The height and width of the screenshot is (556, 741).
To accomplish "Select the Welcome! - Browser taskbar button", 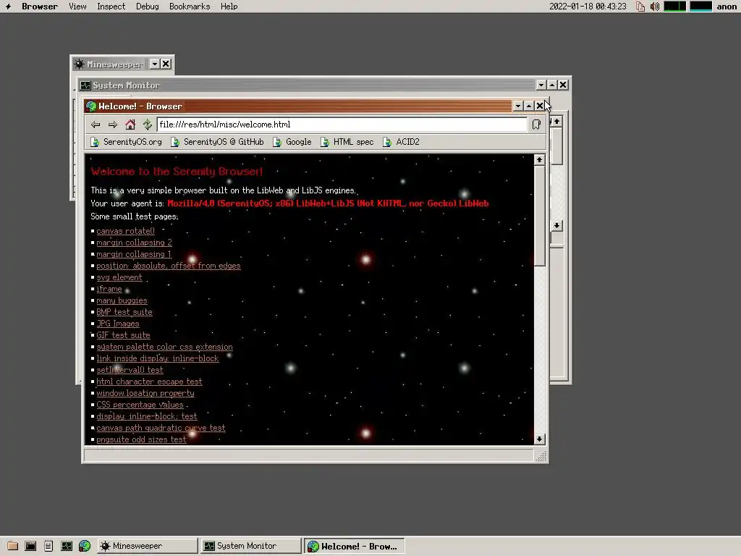I will click(x=355, y=546).
